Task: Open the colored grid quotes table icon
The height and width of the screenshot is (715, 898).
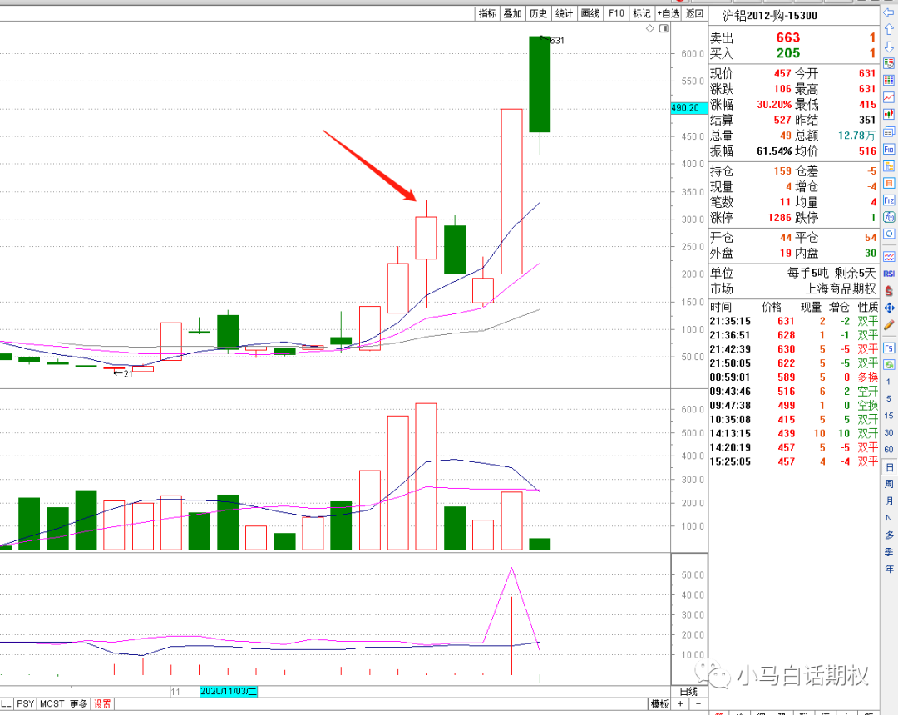Action: [x=889, y=80]
